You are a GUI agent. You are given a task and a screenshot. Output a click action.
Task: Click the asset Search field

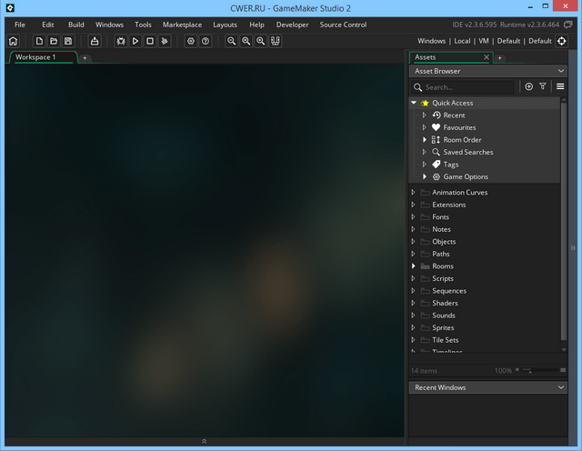coord(468,87)
